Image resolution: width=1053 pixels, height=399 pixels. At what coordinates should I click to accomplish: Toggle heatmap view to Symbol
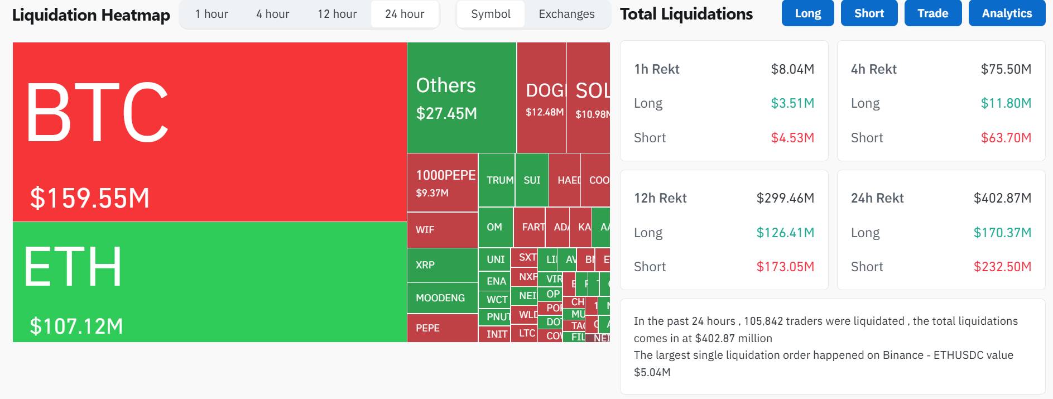(x=491, y=14)
